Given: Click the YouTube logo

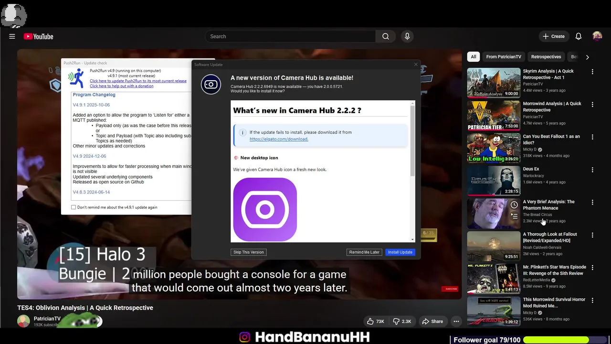Looking at the screenshot, I should [x=38, y=36].
